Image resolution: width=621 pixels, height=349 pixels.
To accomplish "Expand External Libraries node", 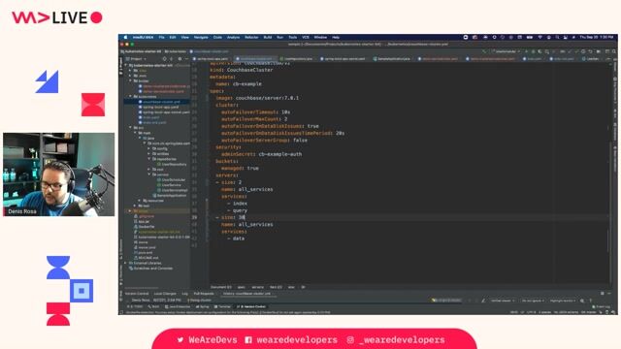I will (x=126, y=263).
